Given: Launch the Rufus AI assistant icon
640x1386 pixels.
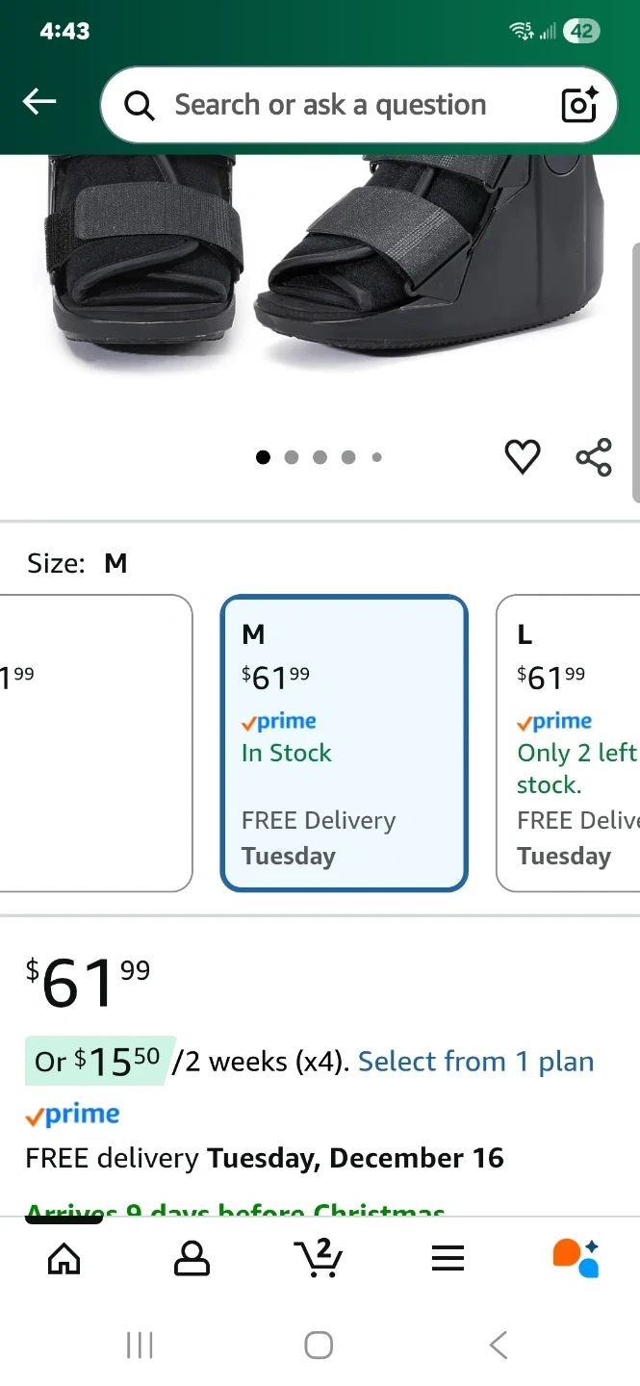Looking at the screenshot, I should pos(576,1257).
